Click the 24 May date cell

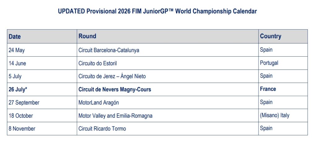tap(17, 50)
